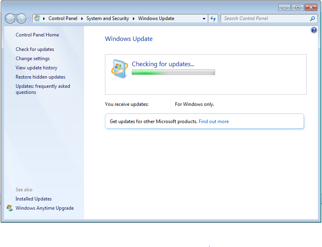This screenshot has width=322, height=247.
Task: Select Check for updates in sidebar
Action: pos(35,49)
